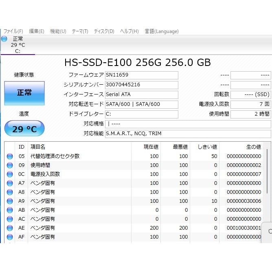Click the 現在値 column header
This screenshot has height=272, width=272.
point(146,147)
